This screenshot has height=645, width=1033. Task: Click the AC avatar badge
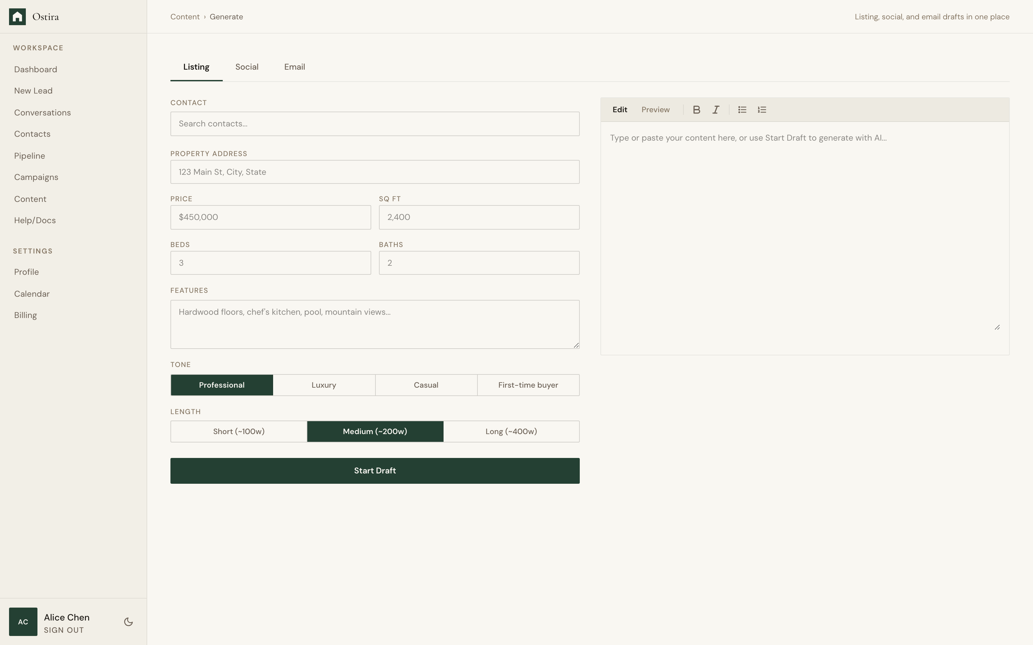[23, 621]
